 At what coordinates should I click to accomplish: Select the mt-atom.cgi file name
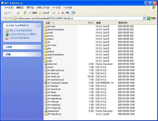point(53,73)
